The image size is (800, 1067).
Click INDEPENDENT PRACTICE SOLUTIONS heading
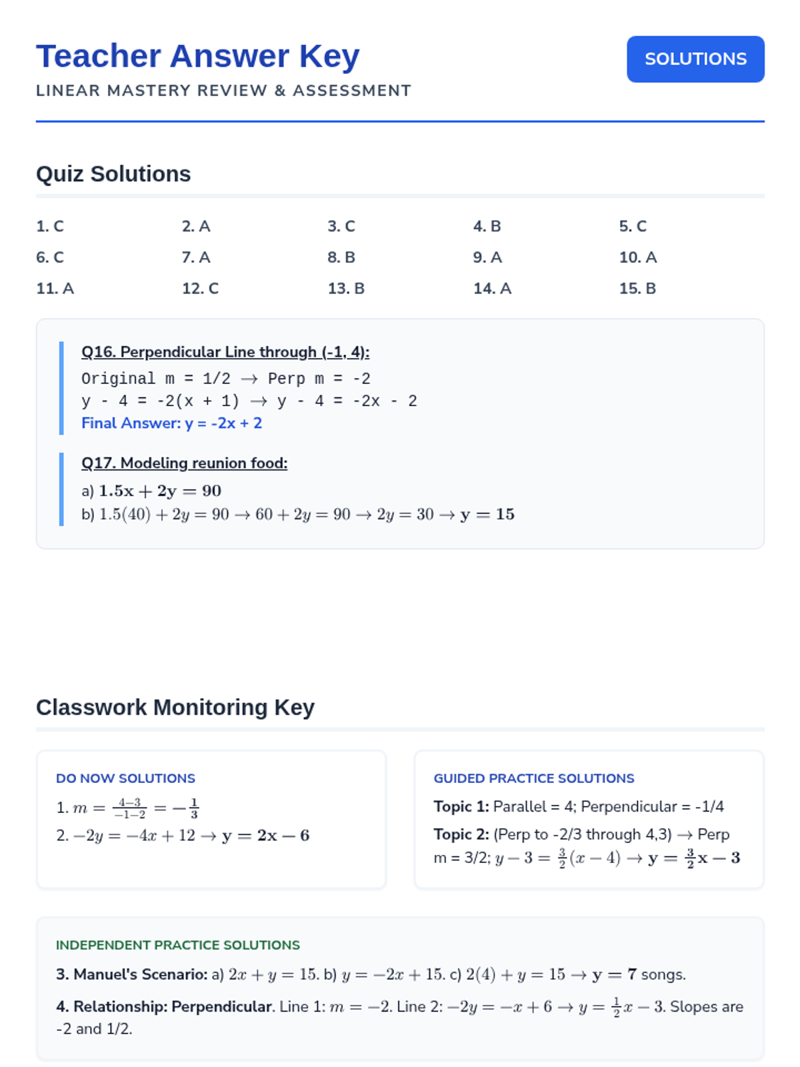[x=178, y=945]
